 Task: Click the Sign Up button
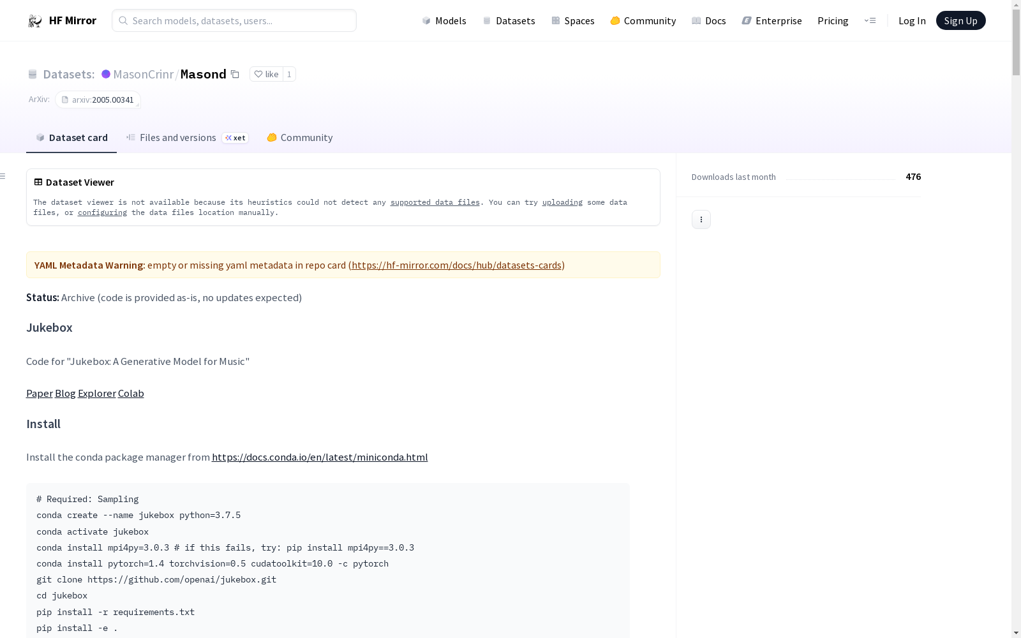(x=960, y=20)
